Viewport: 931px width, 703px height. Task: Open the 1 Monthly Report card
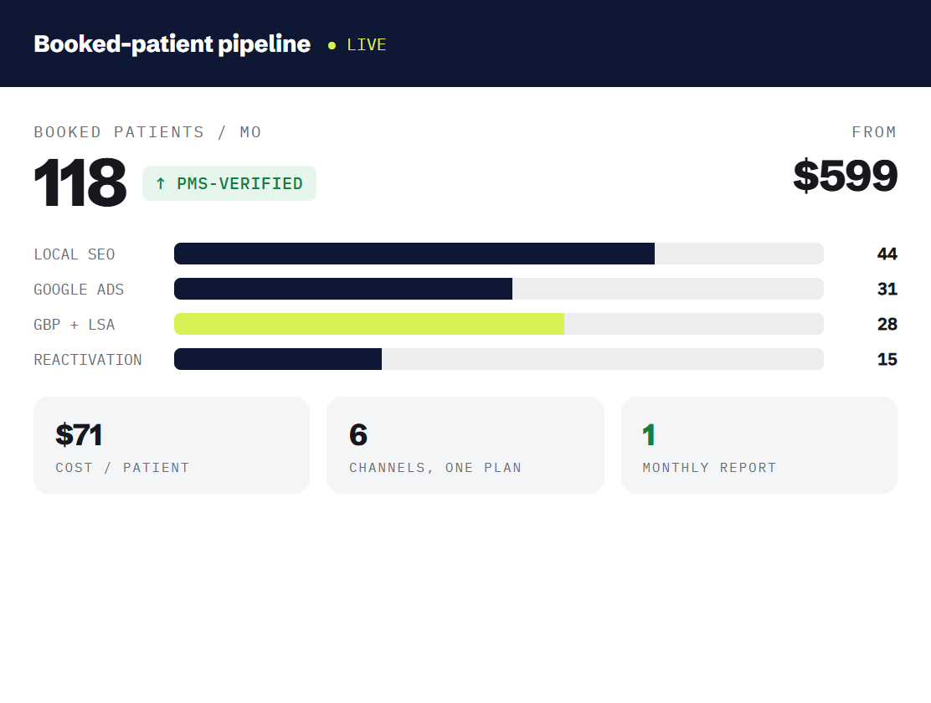pos(759,444)
